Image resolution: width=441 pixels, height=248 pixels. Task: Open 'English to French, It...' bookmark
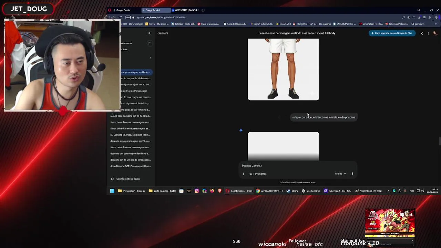[261, 24]
